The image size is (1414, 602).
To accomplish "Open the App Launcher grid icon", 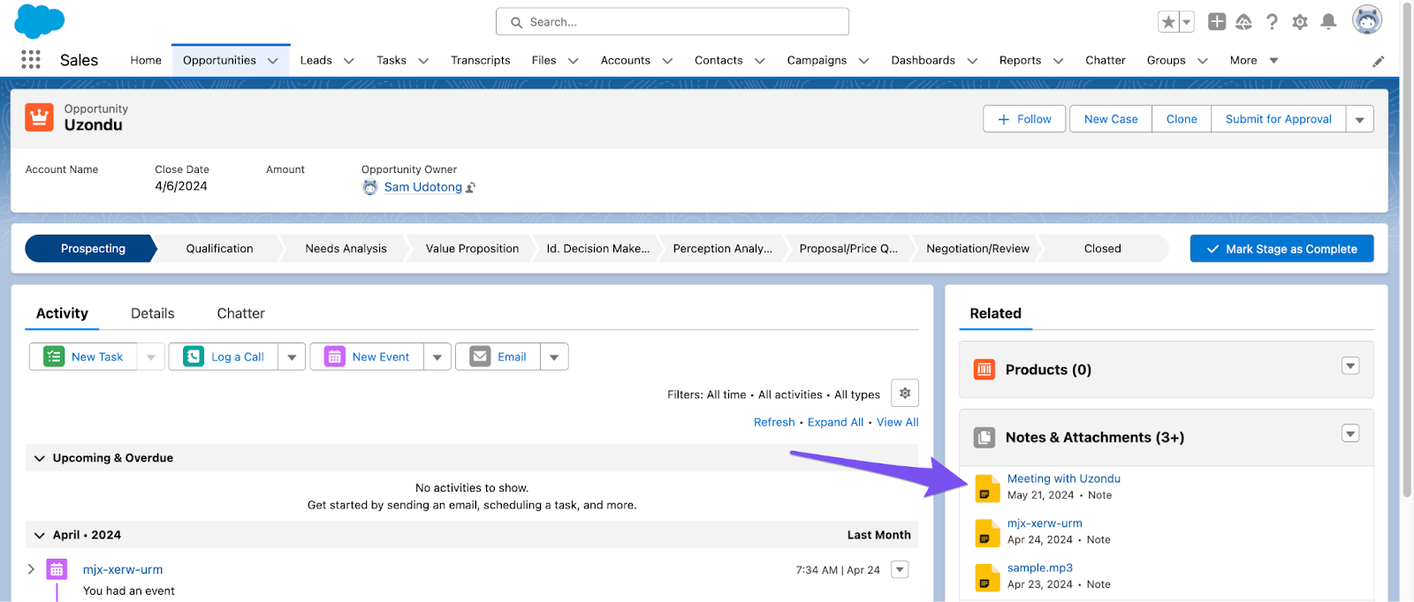I will pos(31,59).
